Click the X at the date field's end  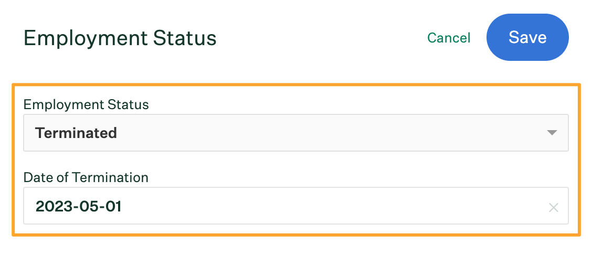pos(553,207)
